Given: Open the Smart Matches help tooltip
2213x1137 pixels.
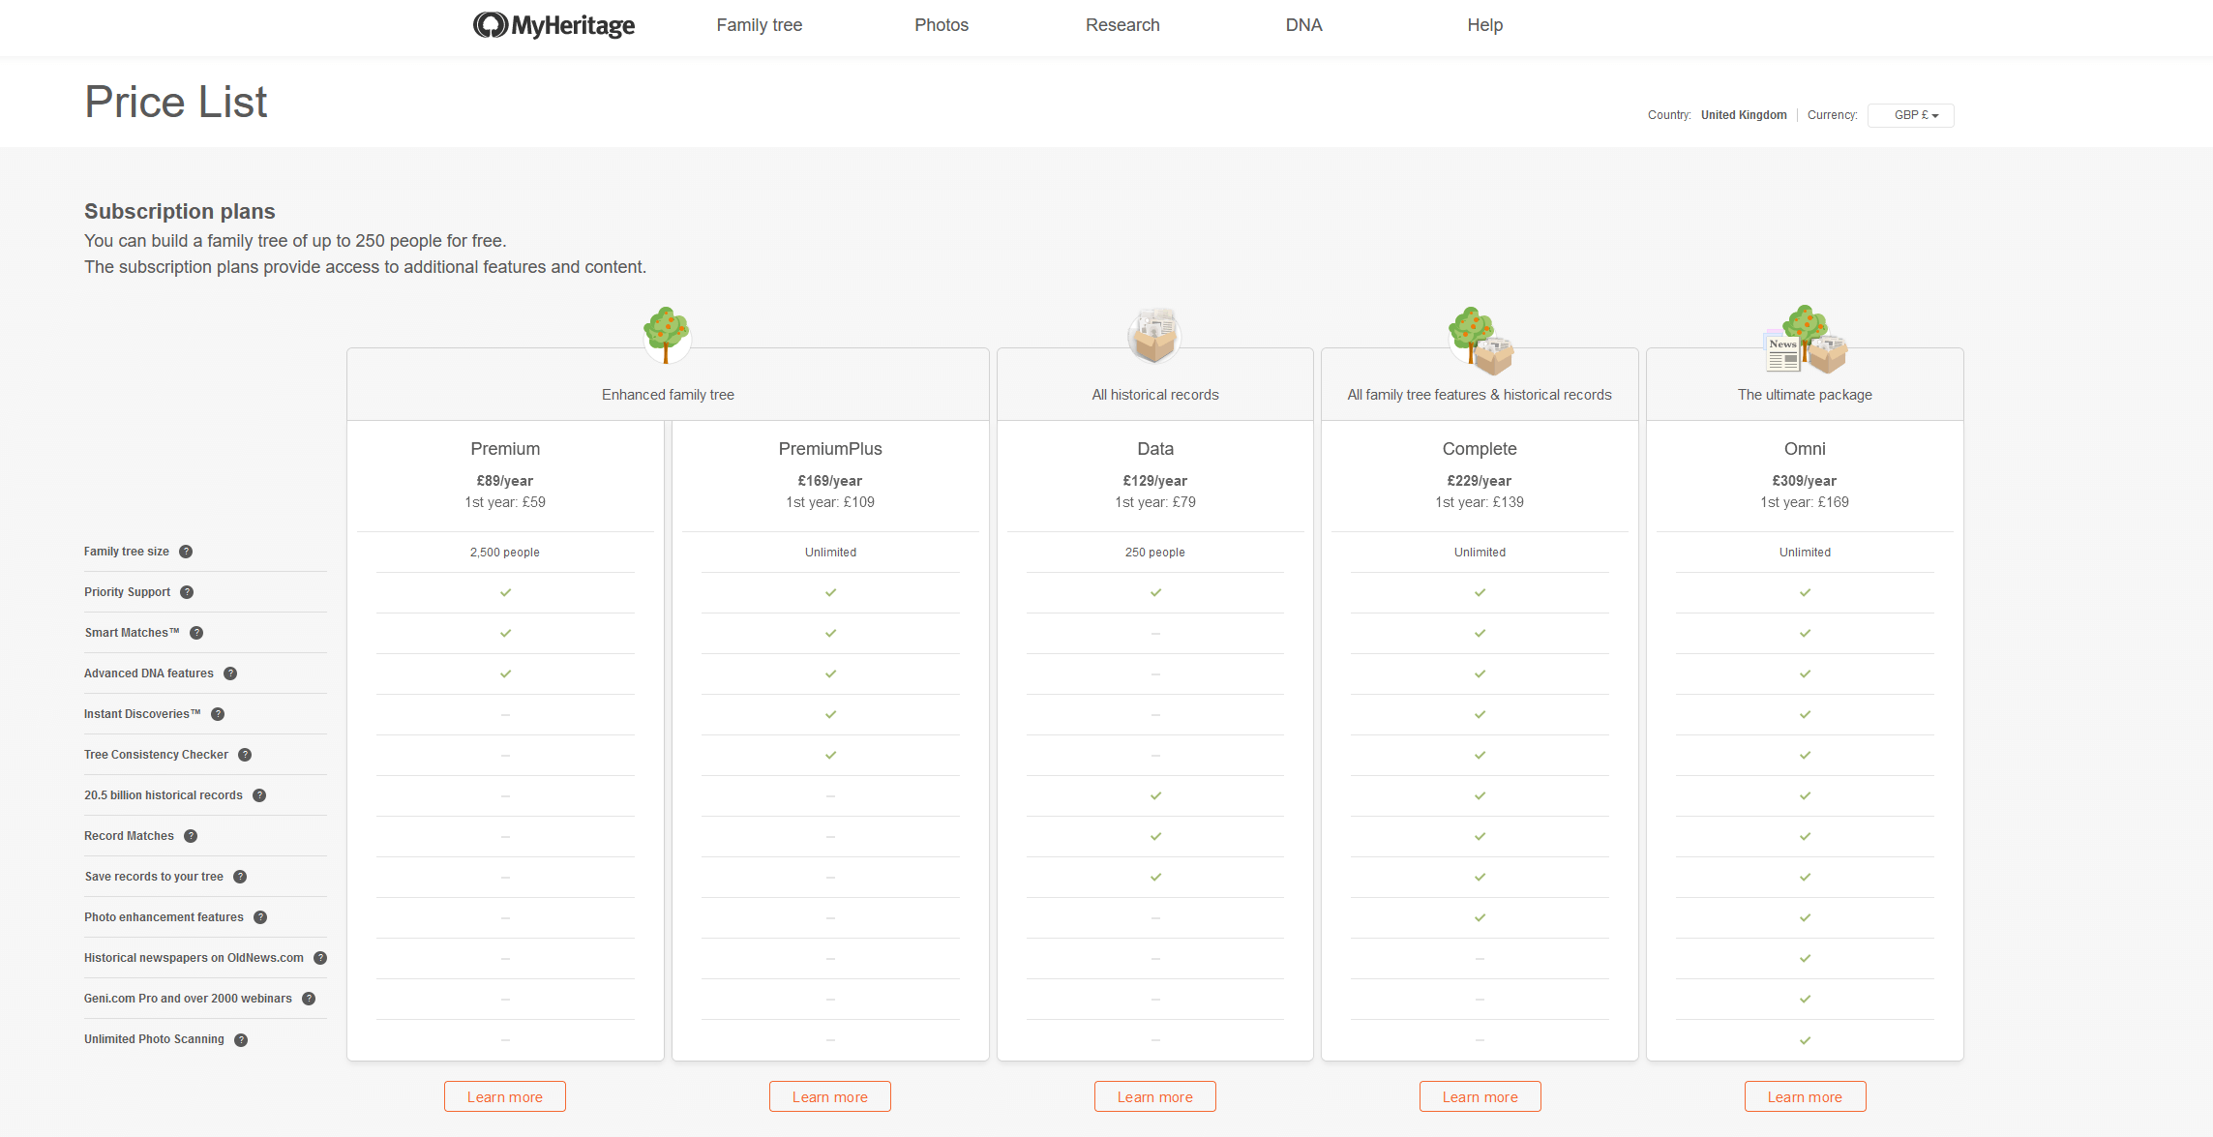Looking at the screenshot, I should click(196, 633).
